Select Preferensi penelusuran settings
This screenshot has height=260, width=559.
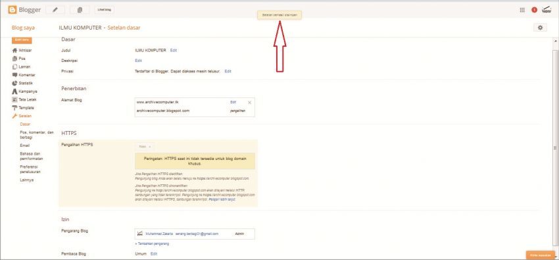(30, 169)
